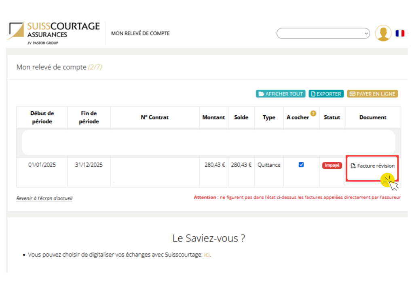Uncheck the A cocher checkbox for the Quittance row

point(301,165)
